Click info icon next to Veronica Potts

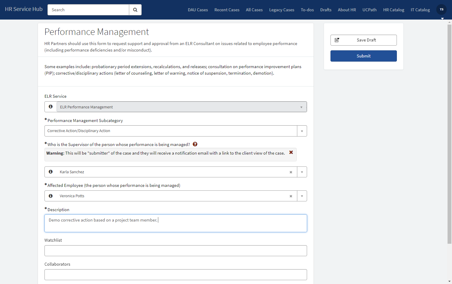[x=51, y=196]
